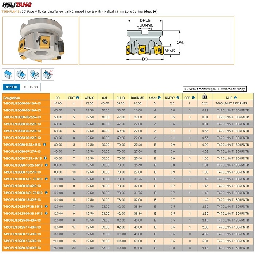Viewport: 255px width, 254px height.
Task: Open info for T490 FLN D080-10-25.4-R13
Action: coord(46,165)
